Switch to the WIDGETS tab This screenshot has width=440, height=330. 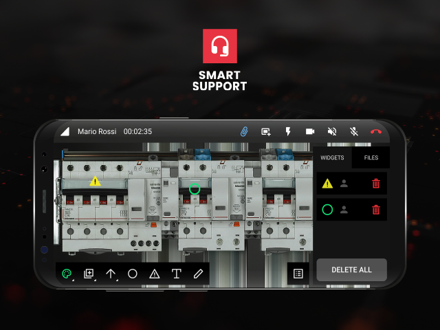pos(332,157)
